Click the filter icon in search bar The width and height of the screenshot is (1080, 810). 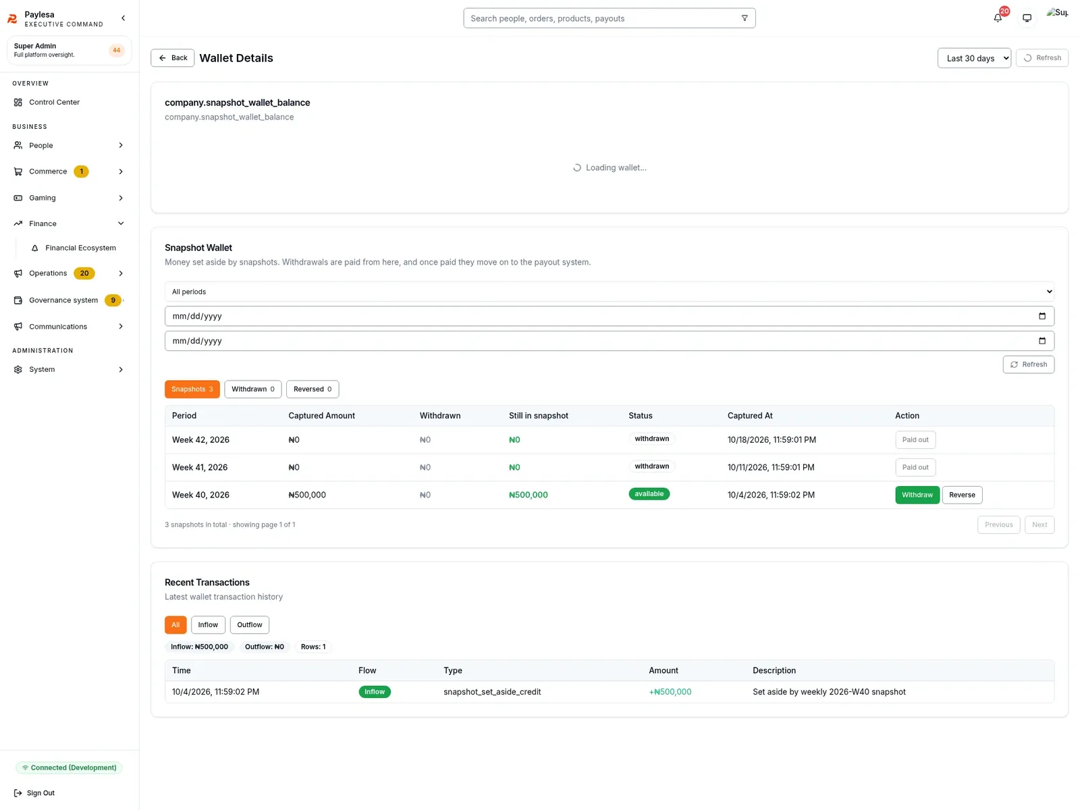pyautogui.click(x=745, y=18)
